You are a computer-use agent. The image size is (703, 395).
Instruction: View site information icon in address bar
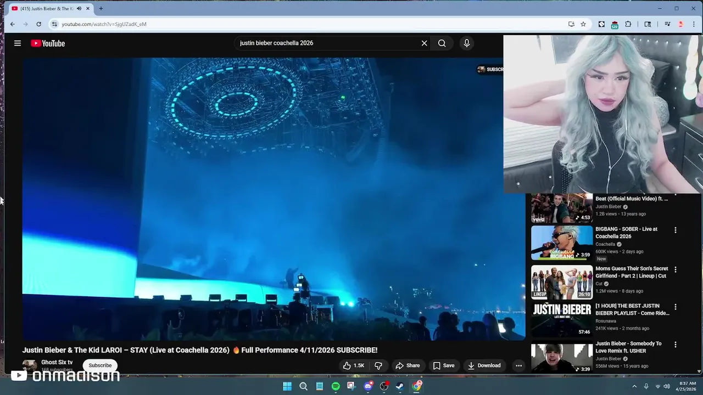(54, 24)
